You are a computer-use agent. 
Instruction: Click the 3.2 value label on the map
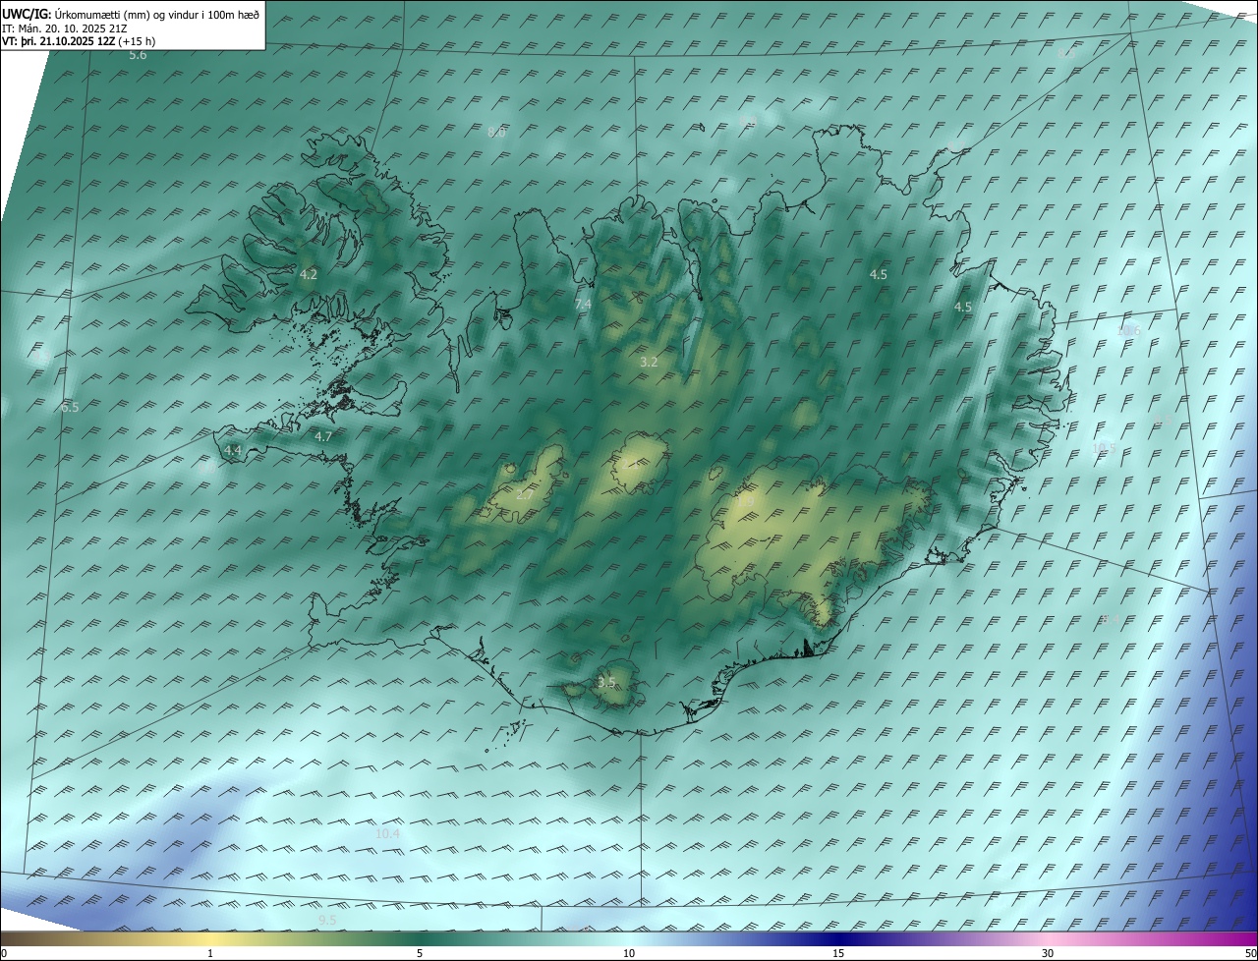649,362
